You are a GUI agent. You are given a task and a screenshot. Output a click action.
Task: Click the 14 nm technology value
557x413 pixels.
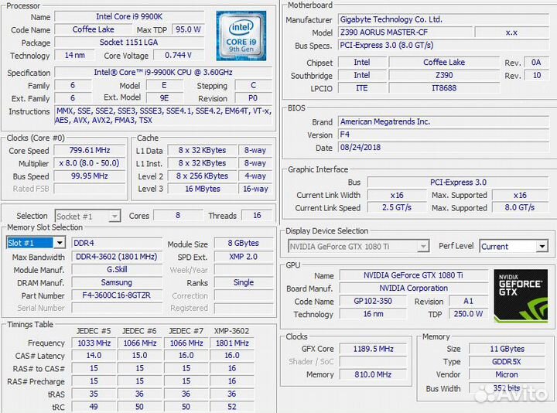(x=74, y=55)
